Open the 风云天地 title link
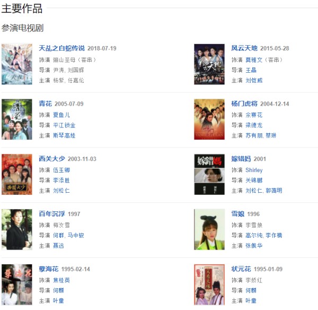 244,48
